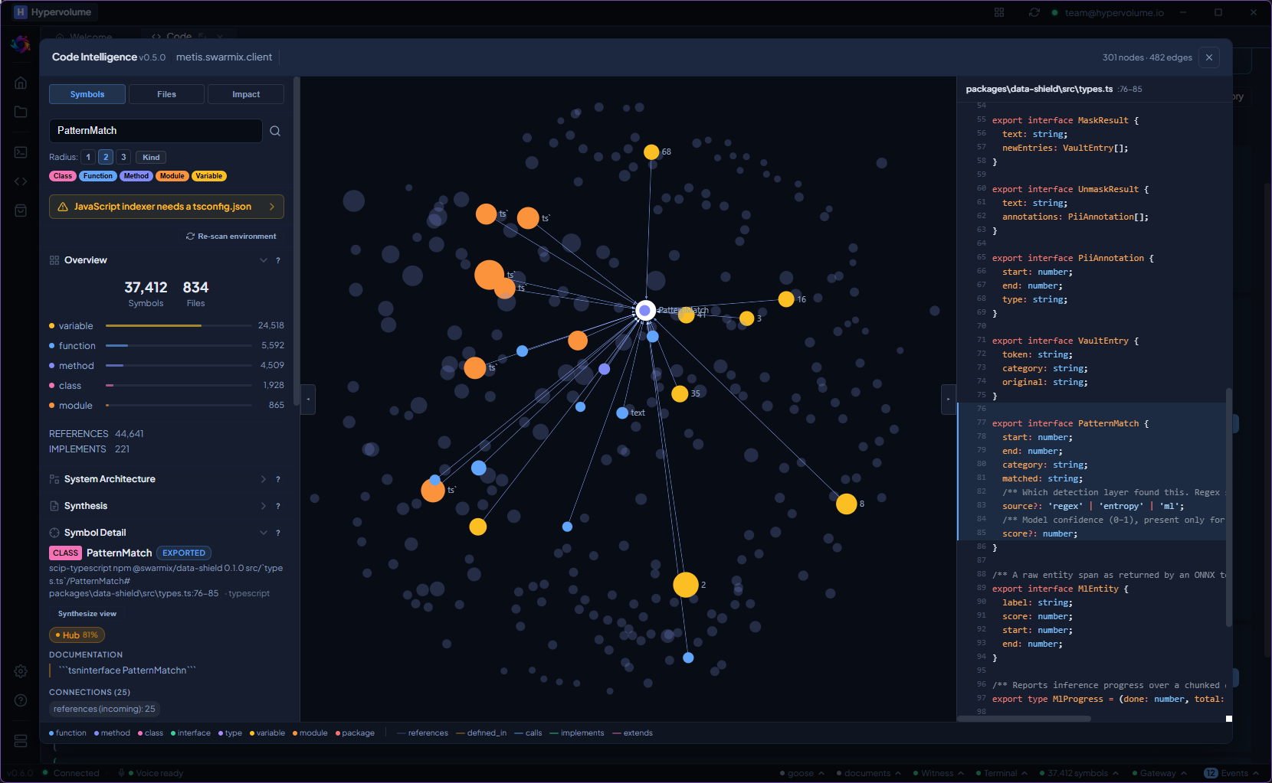Click the PatternMatch search field
The image size is (1272, 783).
coord(156,131)
